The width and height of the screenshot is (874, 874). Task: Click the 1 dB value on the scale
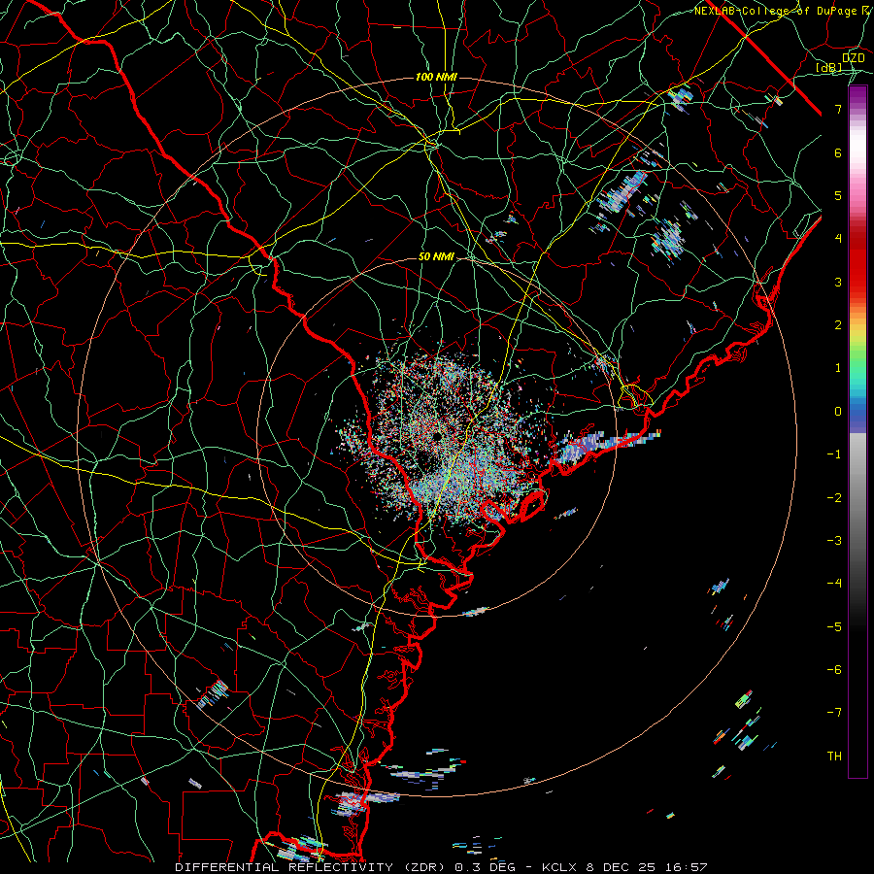click(838, 368)
